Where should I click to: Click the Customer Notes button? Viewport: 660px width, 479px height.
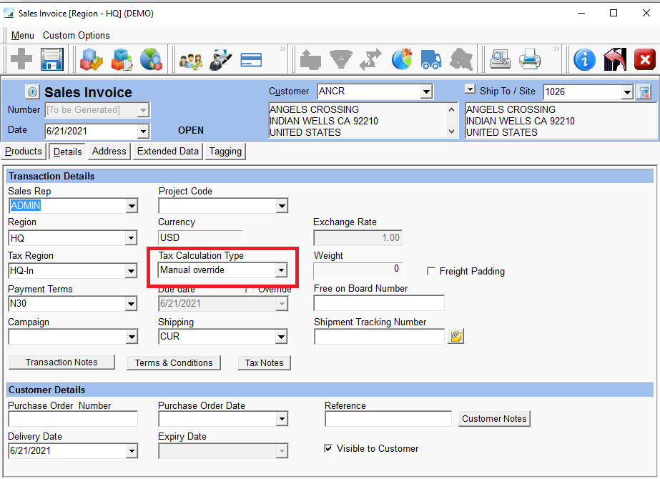coord(494,419)
